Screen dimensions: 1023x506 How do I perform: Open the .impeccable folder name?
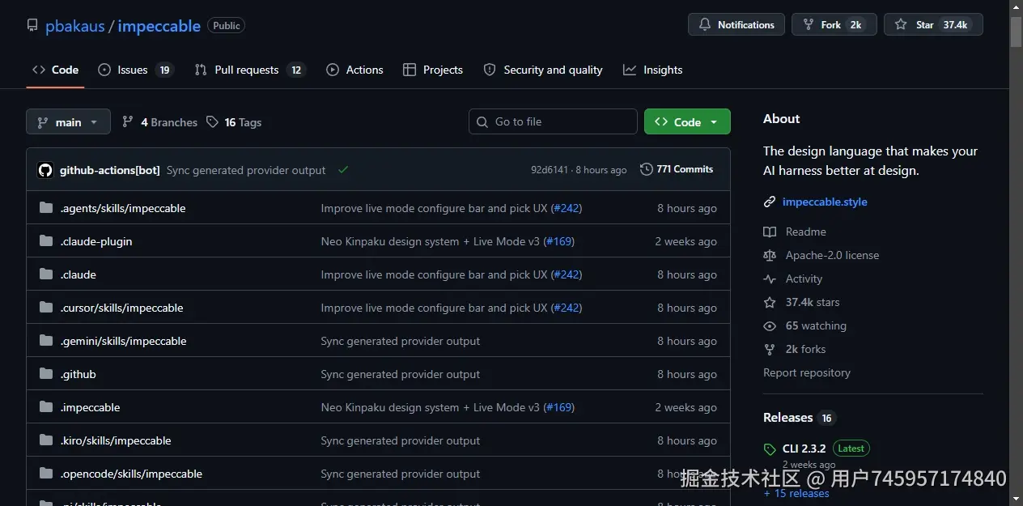(x=90, y=407)
